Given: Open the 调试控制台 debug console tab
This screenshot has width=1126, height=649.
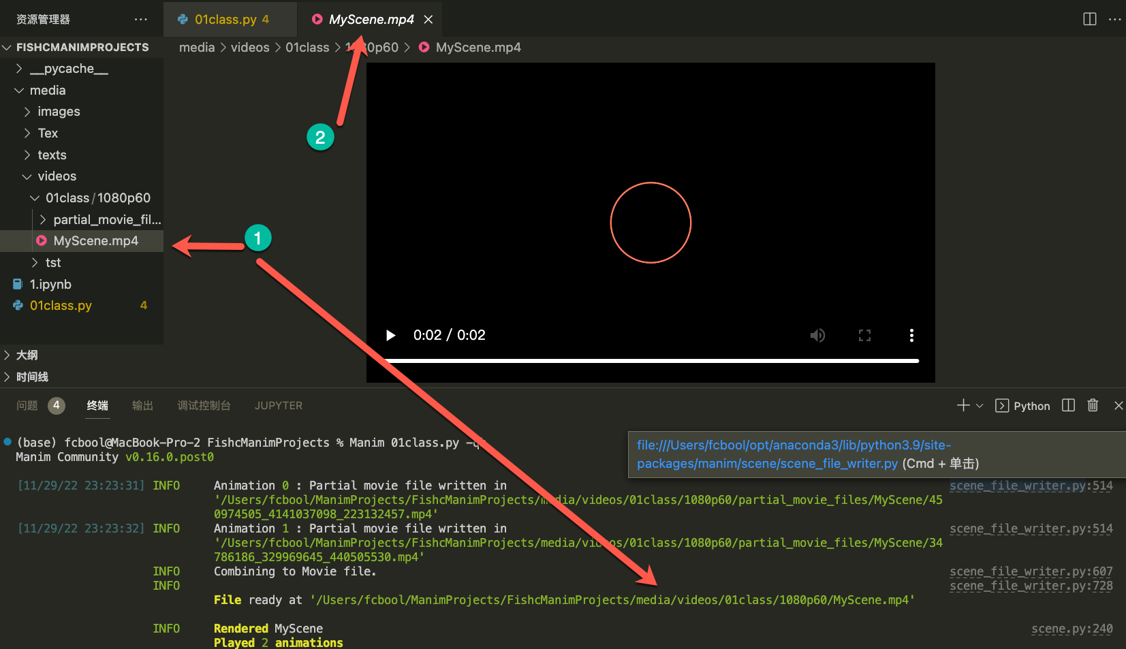Looking at the screenshot, I should [x=204, y=406].
